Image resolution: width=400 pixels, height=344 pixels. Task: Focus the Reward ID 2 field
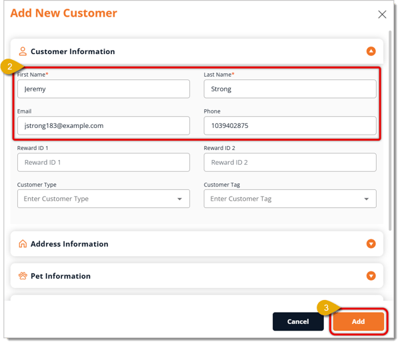click(x=290, y=162)
